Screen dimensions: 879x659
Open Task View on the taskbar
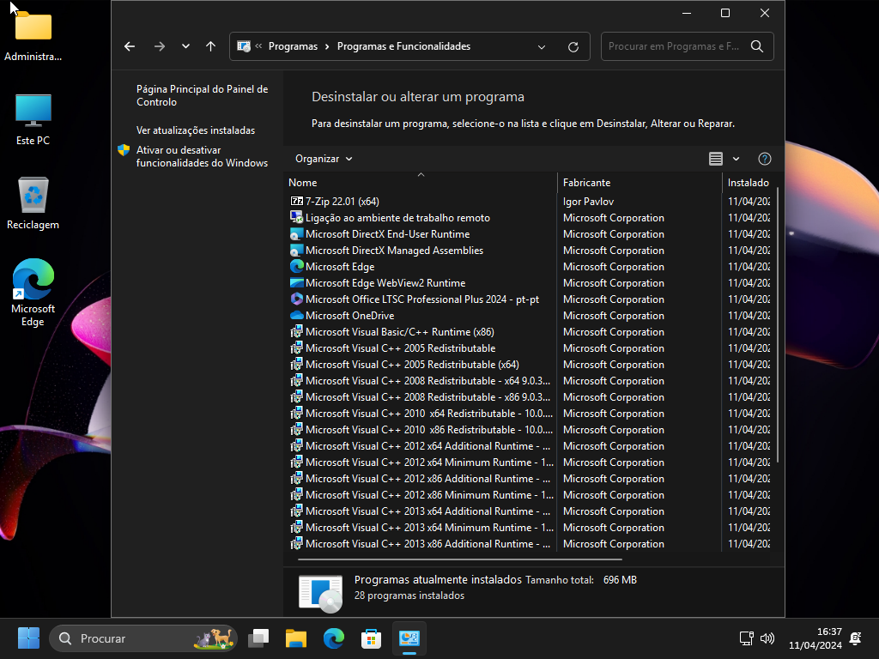tap(258, 638)
